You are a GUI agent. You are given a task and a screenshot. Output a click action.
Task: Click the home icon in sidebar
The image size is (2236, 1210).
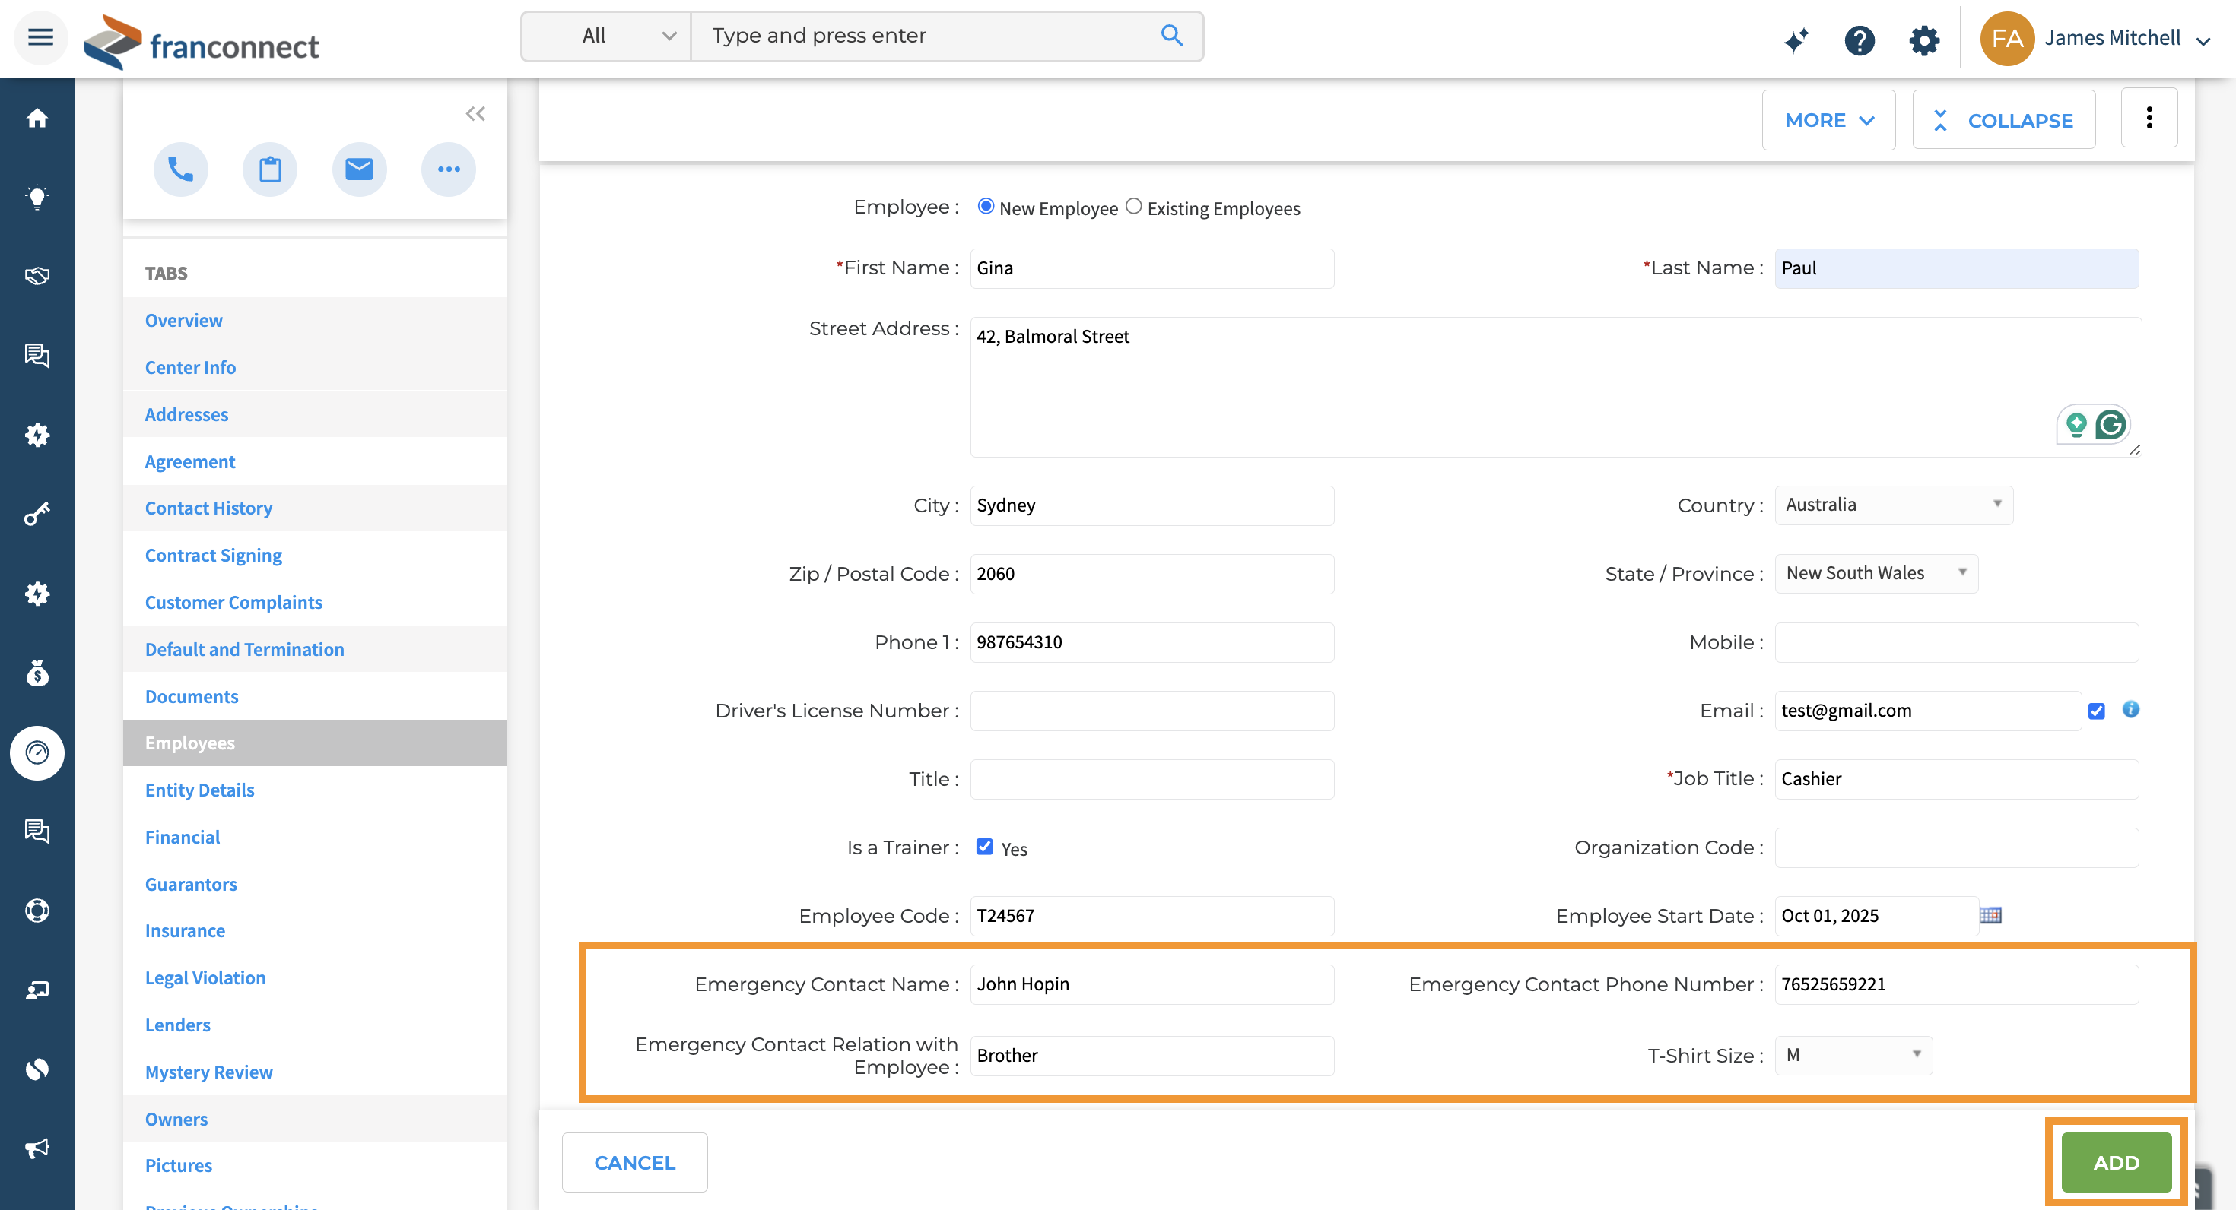pos(37,118)
